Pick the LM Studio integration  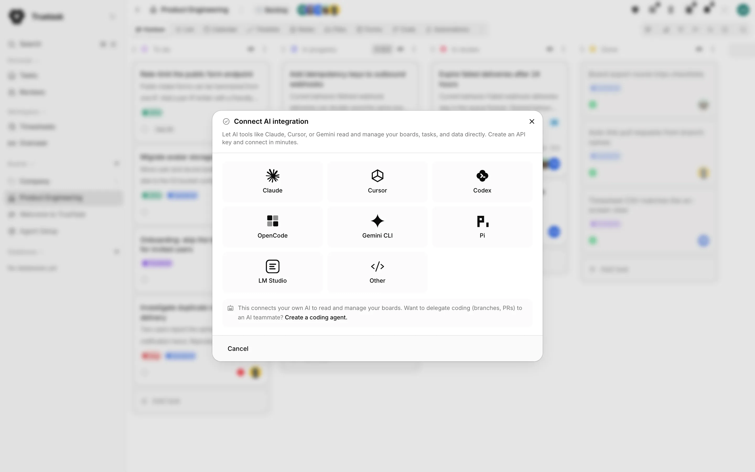[x=272, y=272]
